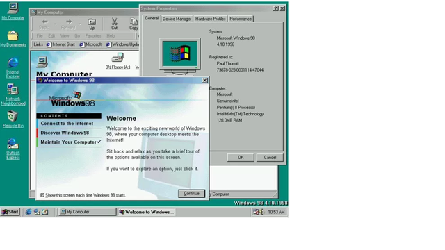Uncheck Show this screen each time checkbox

tap(42, 195)
